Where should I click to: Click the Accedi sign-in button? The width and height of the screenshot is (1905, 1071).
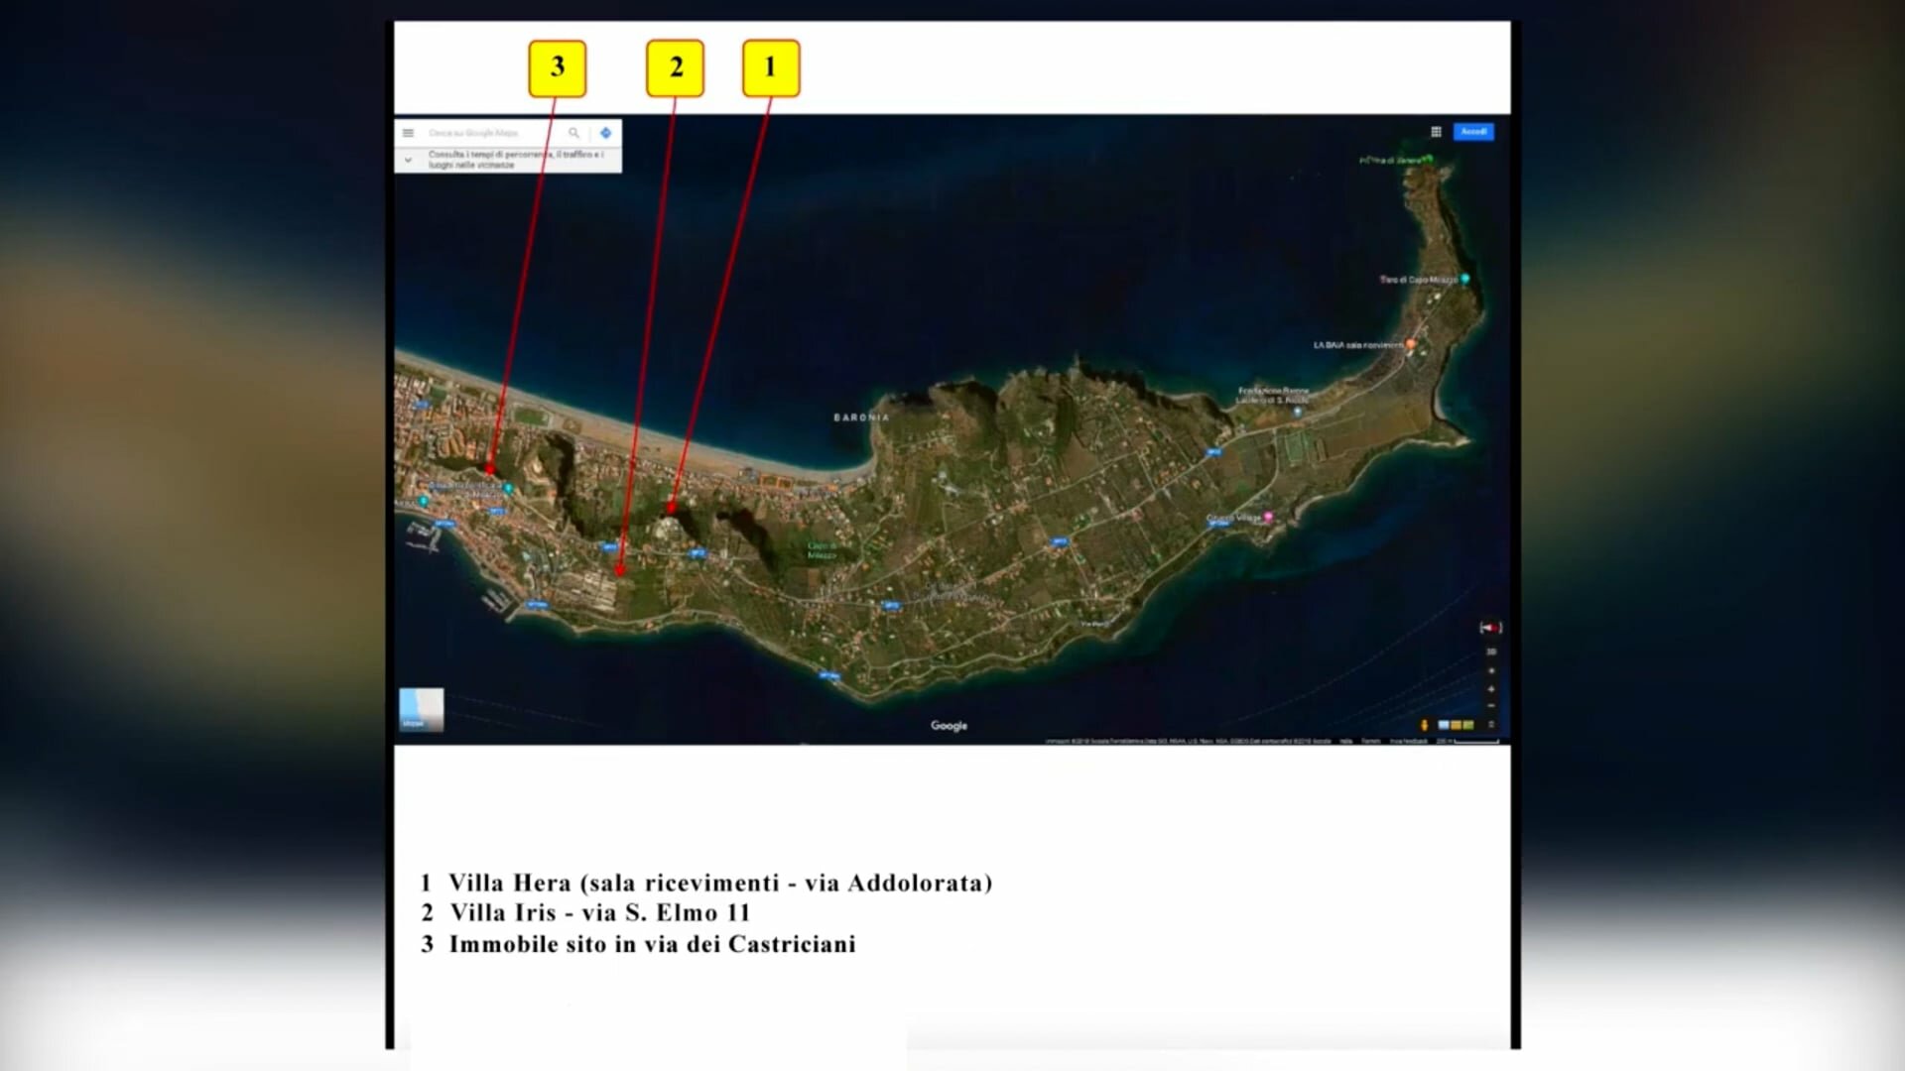pos(1473,132)
